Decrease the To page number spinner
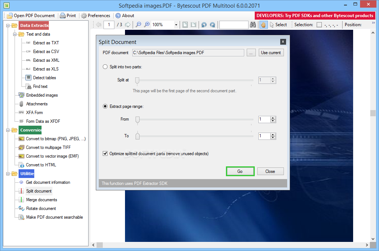This screenshot has width=379, height=251. [x=273, y=138]
